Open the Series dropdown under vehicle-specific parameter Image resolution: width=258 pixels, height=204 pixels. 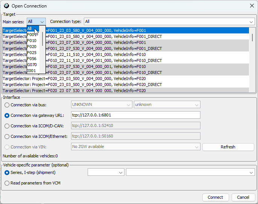106,172
